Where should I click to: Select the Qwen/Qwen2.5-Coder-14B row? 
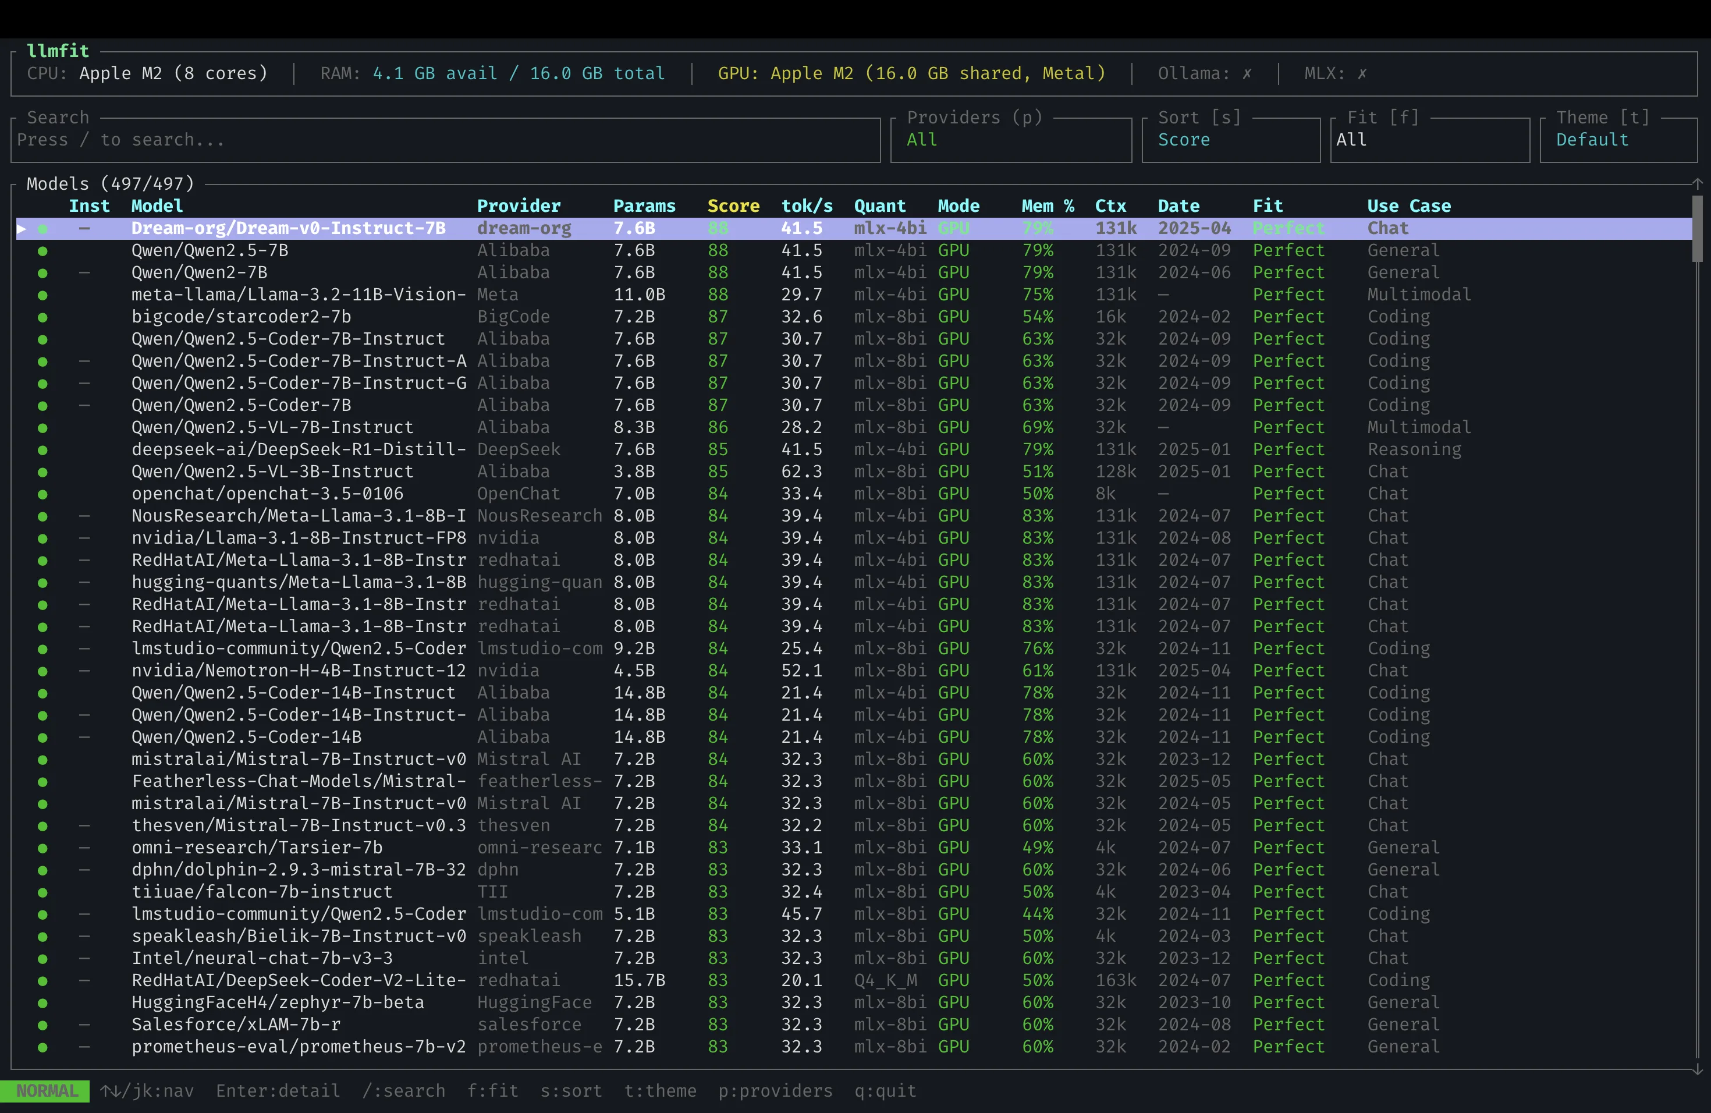point(854,738)
